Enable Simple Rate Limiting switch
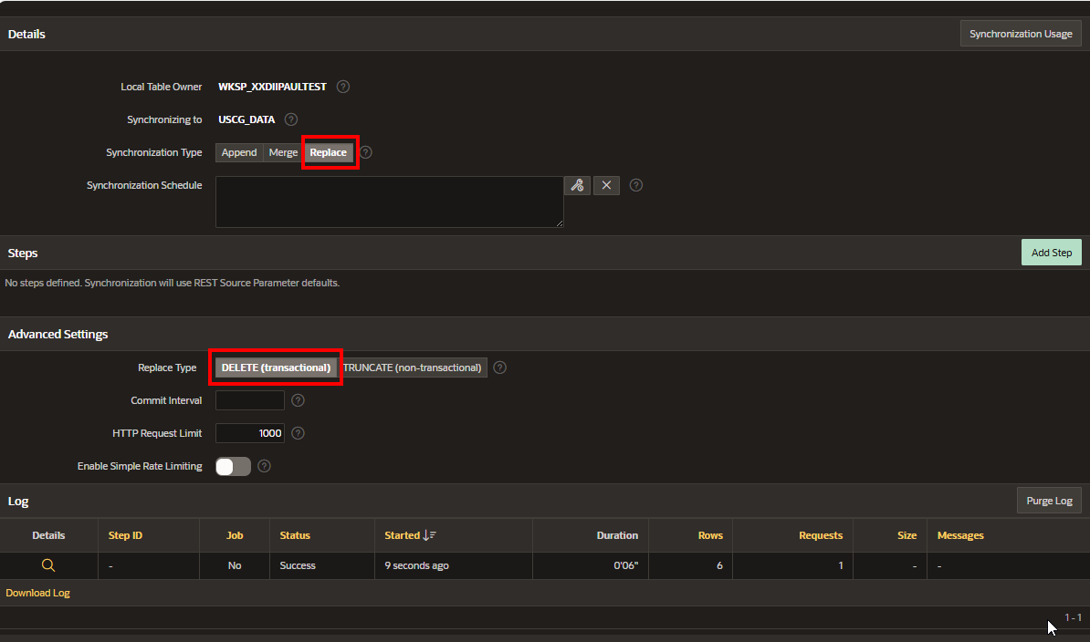 point(233,466)
